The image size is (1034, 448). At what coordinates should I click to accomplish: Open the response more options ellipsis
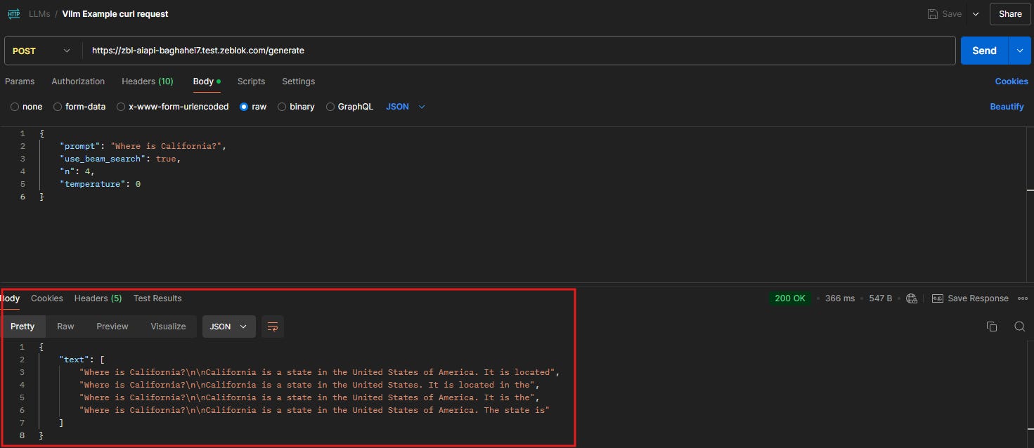[1023, 298]
